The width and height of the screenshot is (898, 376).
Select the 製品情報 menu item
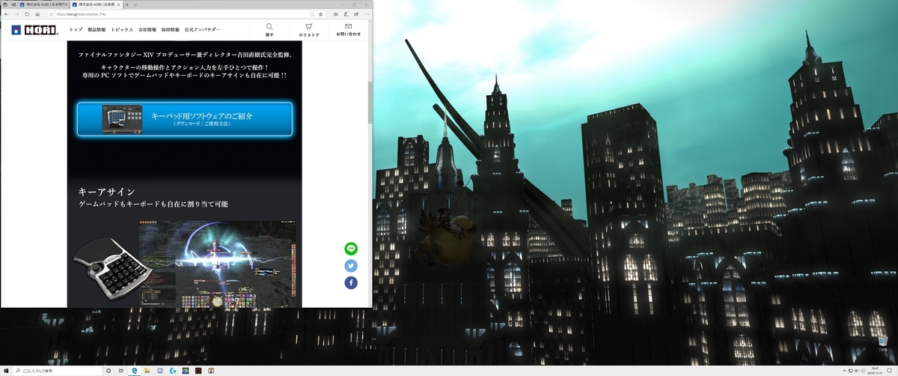click(x=97, y=29)
